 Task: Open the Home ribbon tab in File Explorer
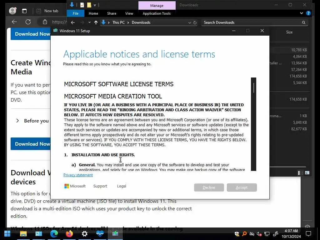[x=93, y=13]
